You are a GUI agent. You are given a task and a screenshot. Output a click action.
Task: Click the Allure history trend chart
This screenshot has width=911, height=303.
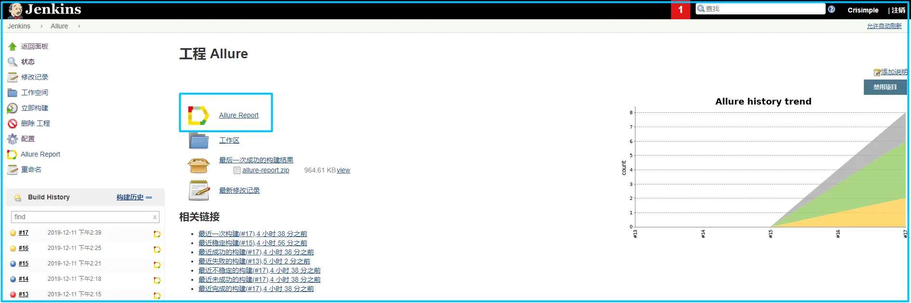point(764,168)
